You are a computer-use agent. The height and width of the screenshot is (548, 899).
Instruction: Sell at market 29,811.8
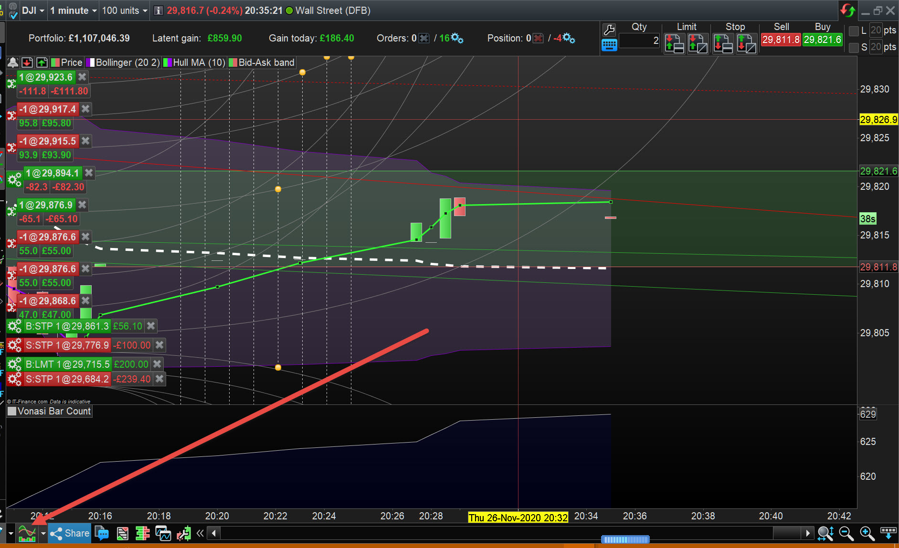[x=781, y=40]
